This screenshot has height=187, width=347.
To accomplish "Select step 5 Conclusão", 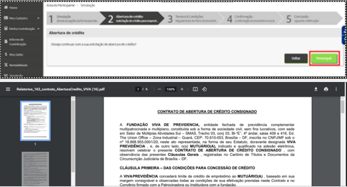I will click(x=311, y=19).
